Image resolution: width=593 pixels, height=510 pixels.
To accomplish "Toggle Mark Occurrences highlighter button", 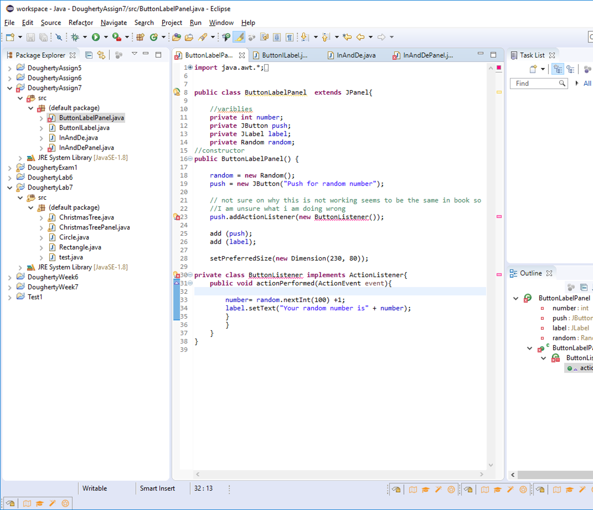I will [x=239, y=37].
